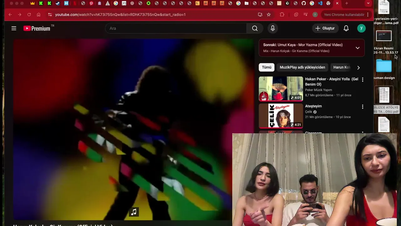Open Chrome profile avatar in toolbar
Viewport: 401px width, 226px height.
315,14
